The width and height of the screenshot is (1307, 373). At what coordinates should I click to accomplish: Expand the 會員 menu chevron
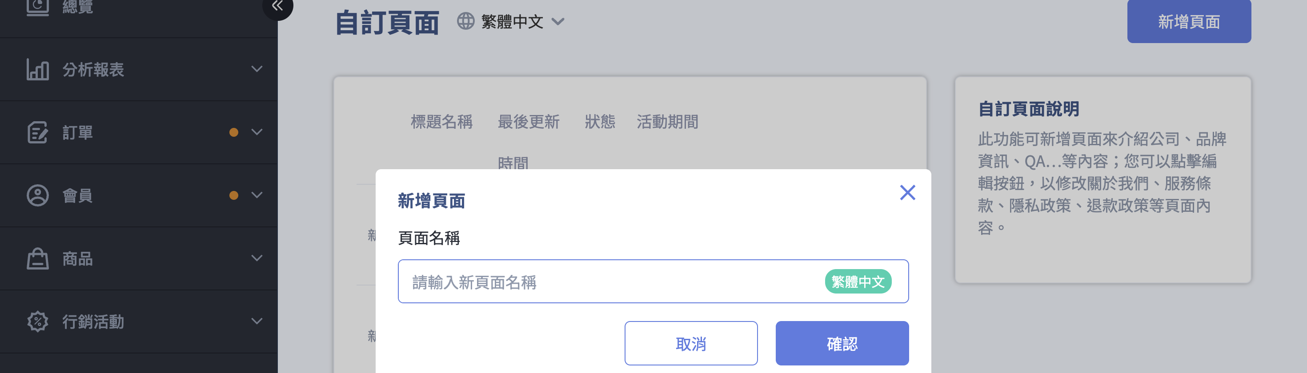coord(257,195)
